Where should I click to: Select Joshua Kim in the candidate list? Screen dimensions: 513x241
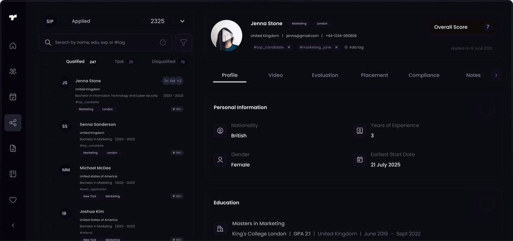coord(92,212)
